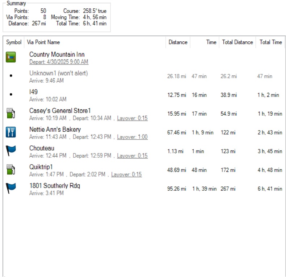Click the Arrive: 9:46 AM text
Screen dimensions: 286x277
(x=46, y=80)
